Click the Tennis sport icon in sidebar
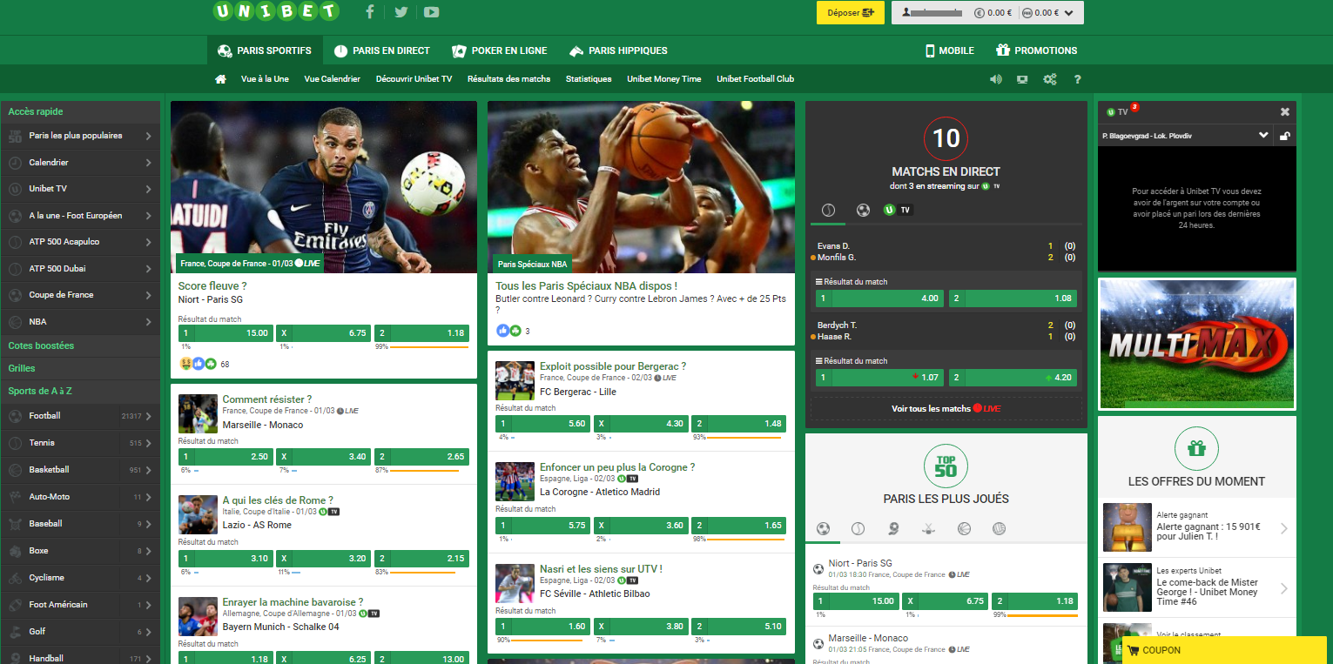 point(15,443)
